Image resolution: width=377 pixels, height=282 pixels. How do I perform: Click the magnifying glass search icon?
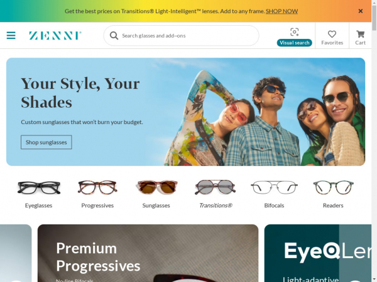pos(114,36)
